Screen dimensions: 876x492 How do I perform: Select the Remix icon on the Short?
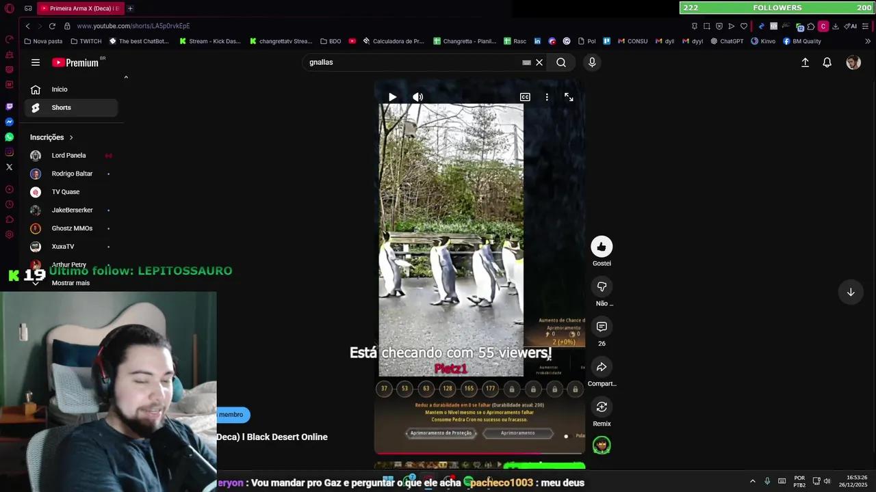tap(602, 407)
